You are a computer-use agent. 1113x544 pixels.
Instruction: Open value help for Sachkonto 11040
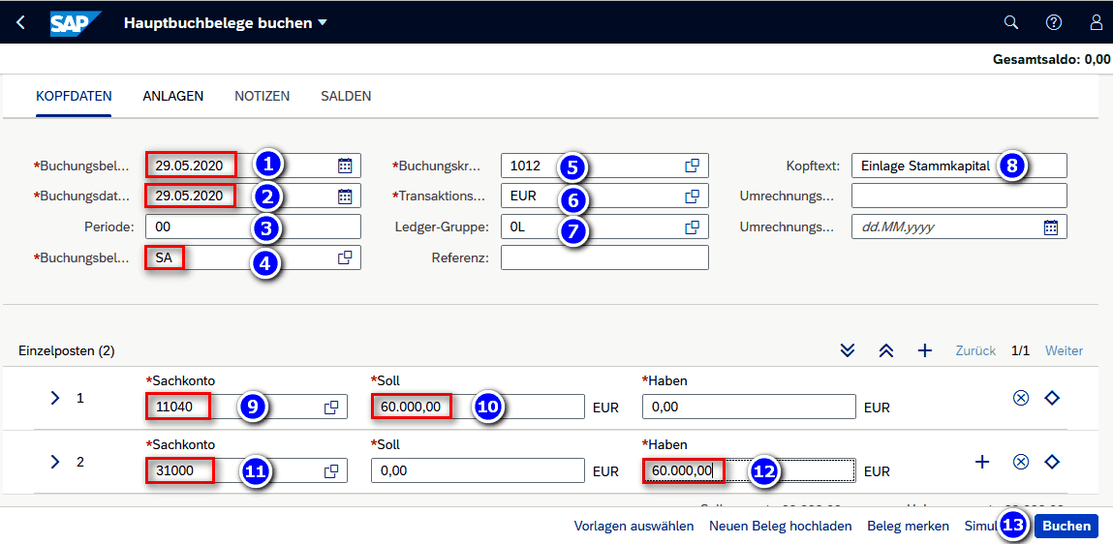point(331,408)
